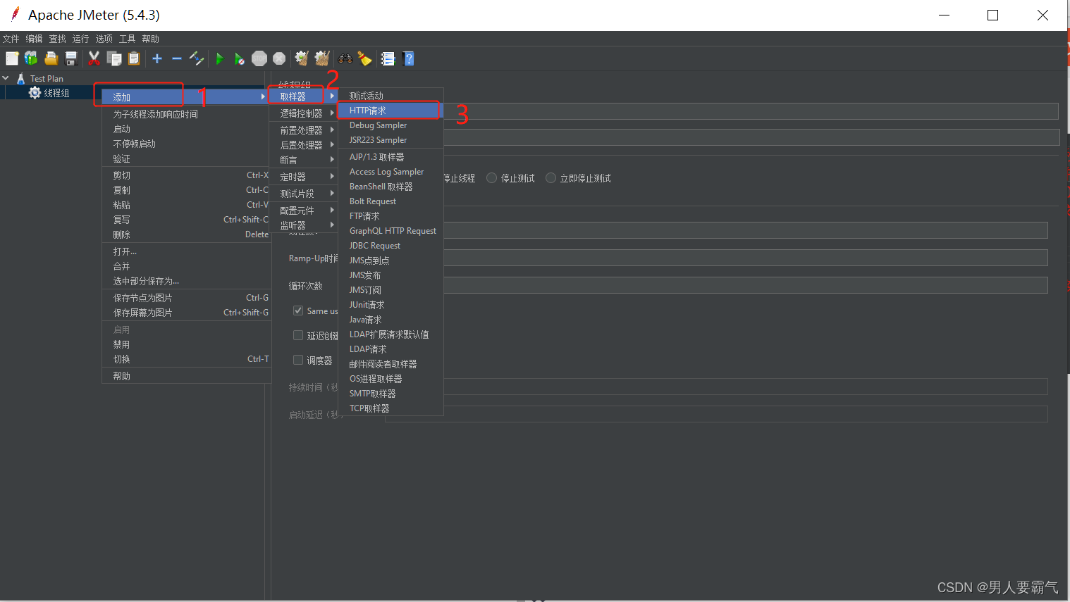Expand the 前置处理器 submenu
The width and height of the screenshot is (1070, 602).
[x=304, y=130]
